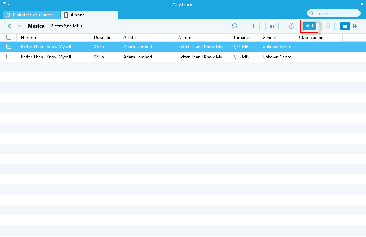The width and height of the screenshot is (366, 237).
Task: Sort by Tamaño column
Action: point(243,38)
